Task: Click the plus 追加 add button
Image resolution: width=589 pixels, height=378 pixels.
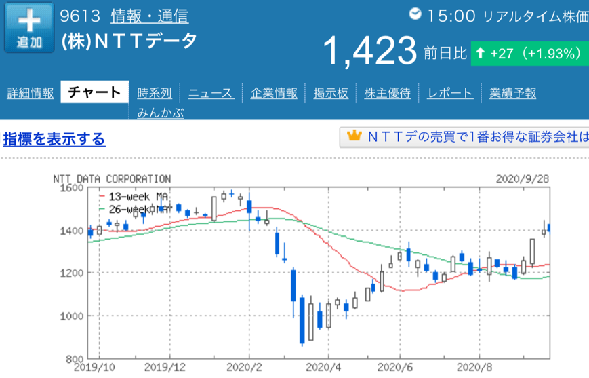Action: pyautogui.click(x=29, y=27)
